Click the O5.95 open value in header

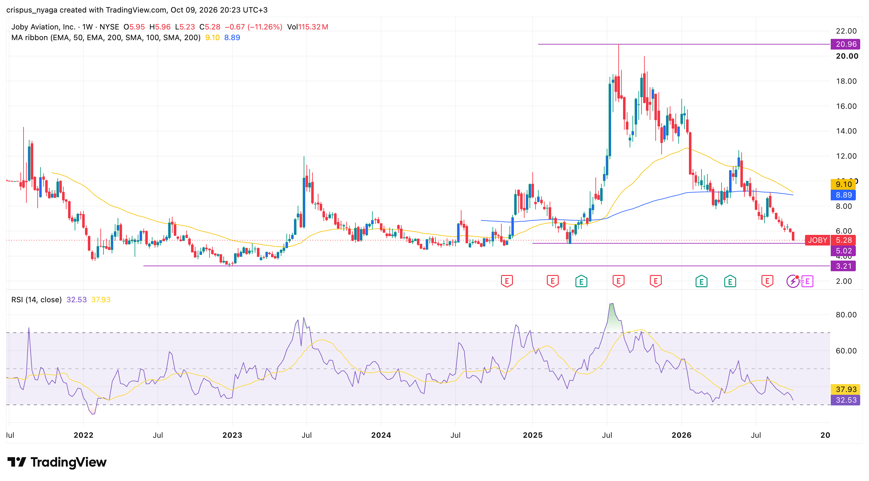(x=134, y=27)
